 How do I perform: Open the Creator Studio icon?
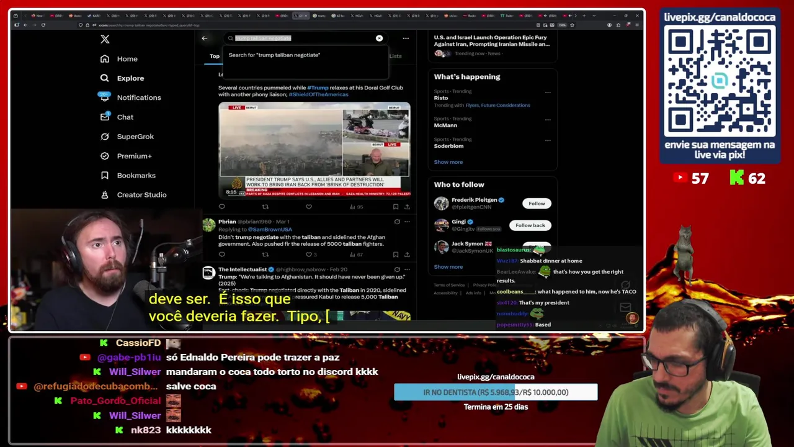pos(105,195)
